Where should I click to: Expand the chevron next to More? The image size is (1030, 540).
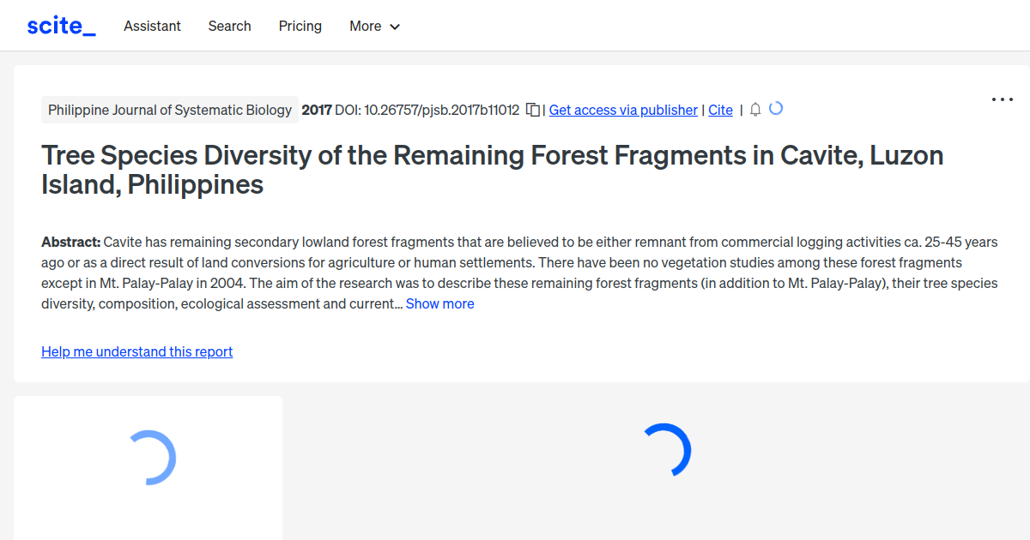pos(395,27)
